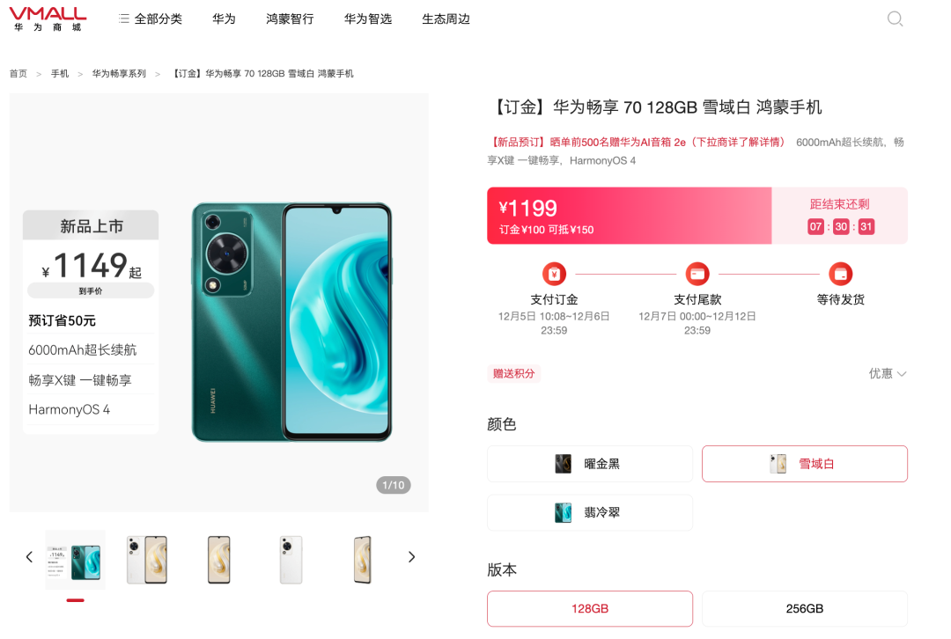This screenshot has width=951, height=639.
Task: Click the 支付订金 step icon
Action: [554, 274]
